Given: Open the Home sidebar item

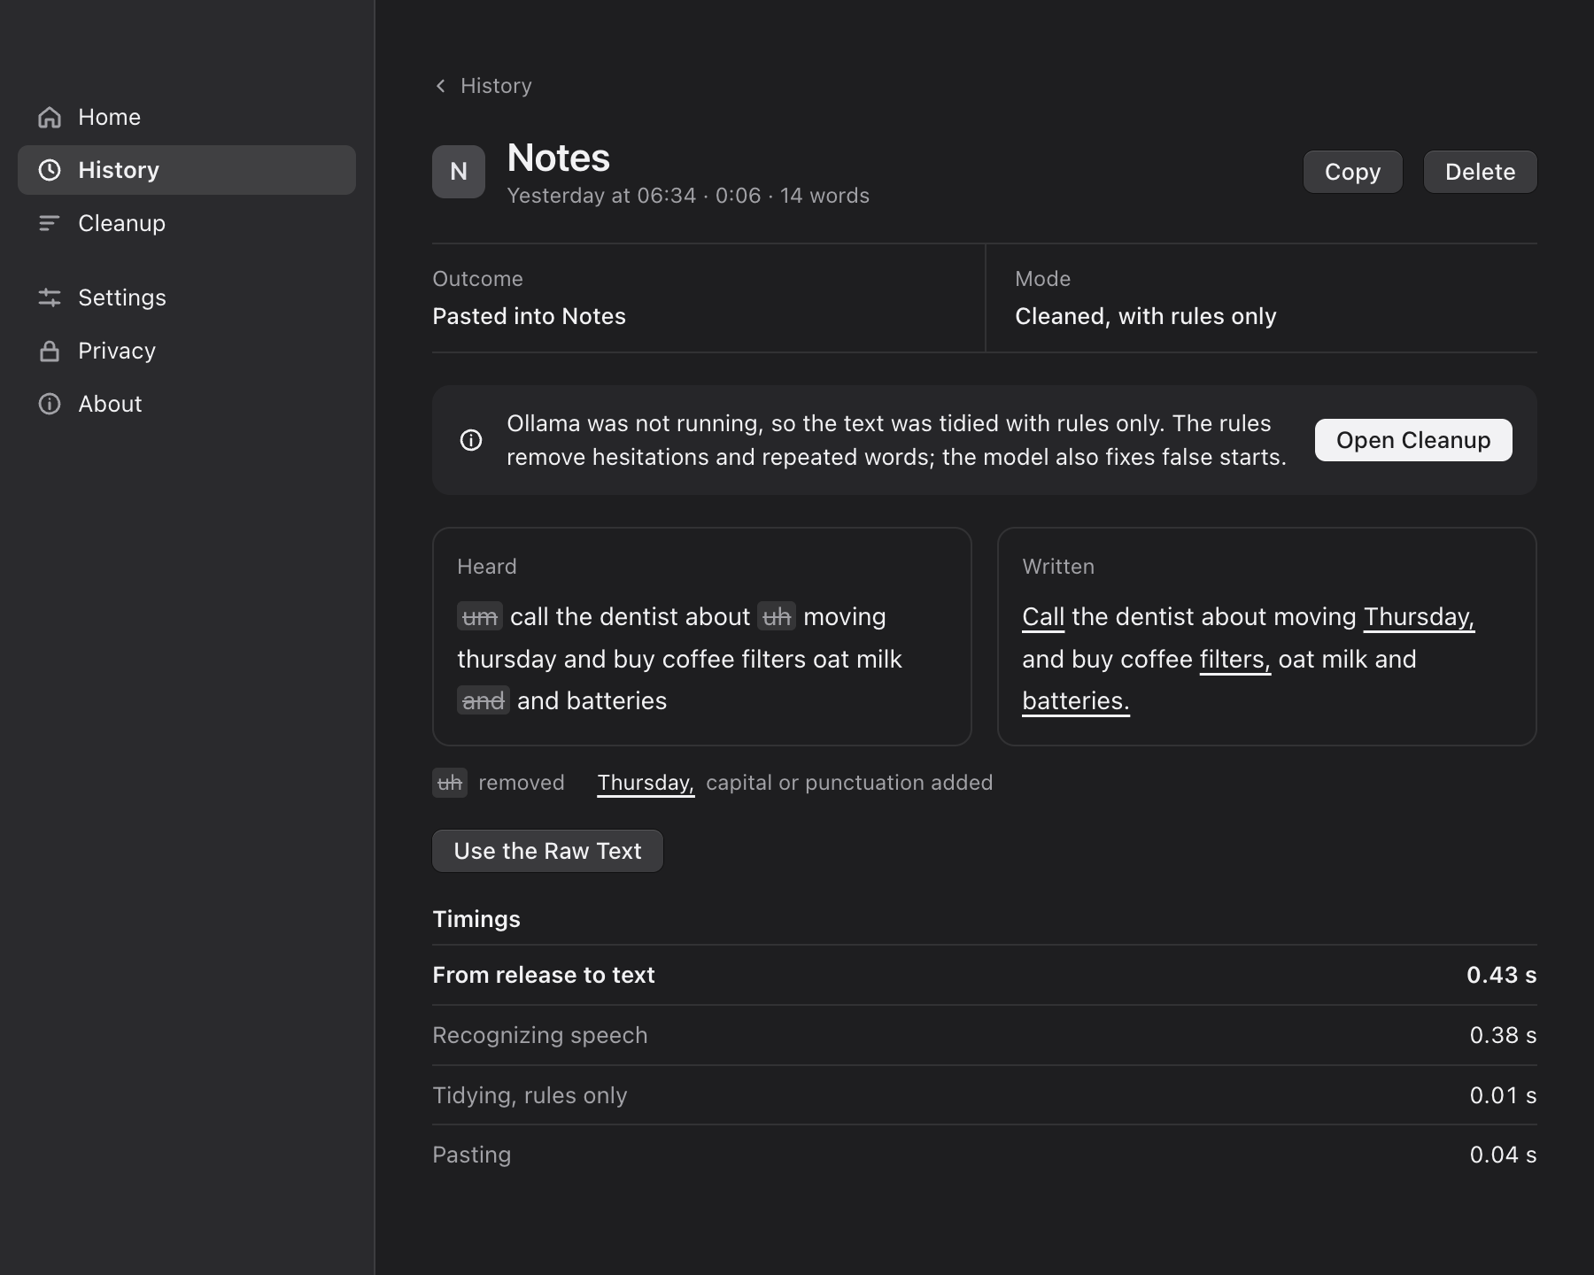Looking at the screenshot, I should click(187, 117).
